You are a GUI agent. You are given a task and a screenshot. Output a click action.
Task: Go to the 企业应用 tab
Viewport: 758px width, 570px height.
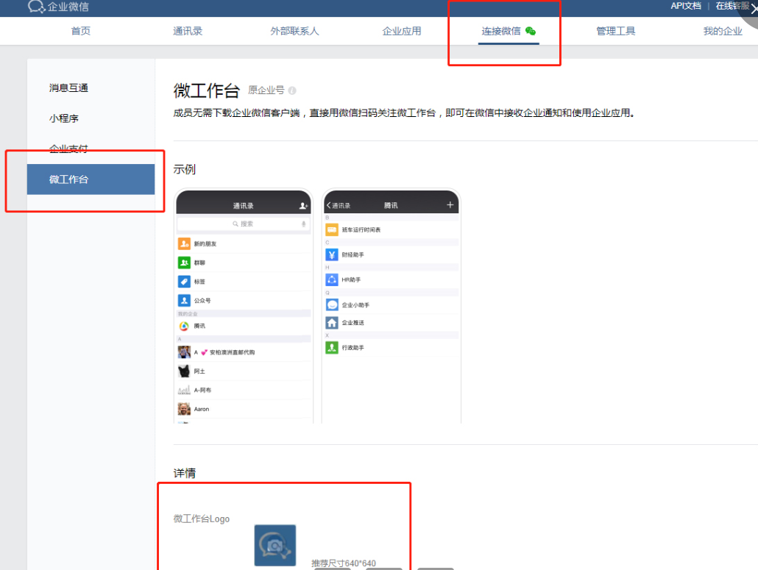[402, 31]
